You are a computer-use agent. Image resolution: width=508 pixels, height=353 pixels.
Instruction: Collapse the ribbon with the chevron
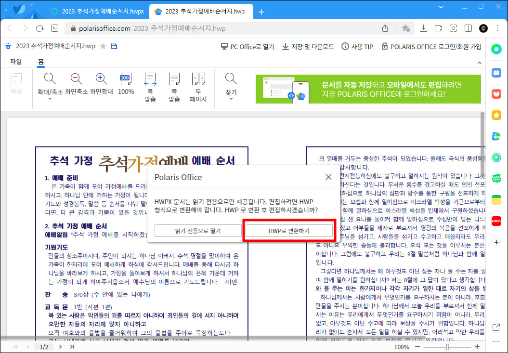point(480,63)
